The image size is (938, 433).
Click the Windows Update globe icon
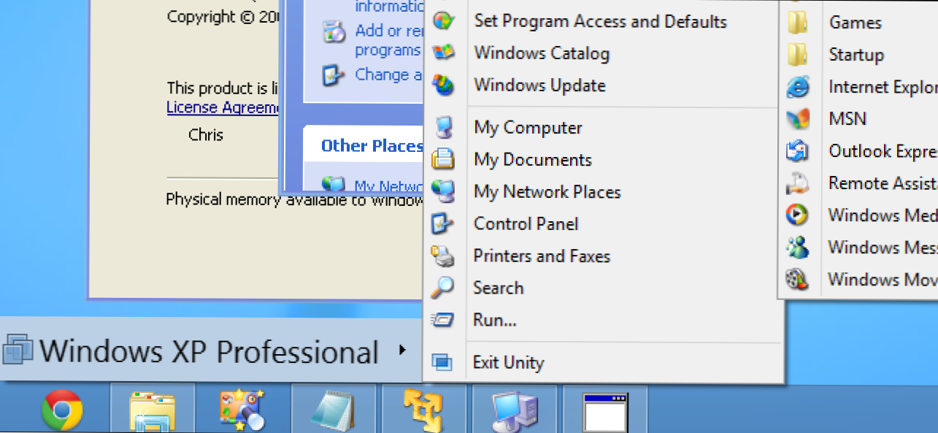coord(443,85)
